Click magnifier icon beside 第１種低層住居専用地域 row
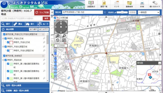Screen dimensions: 163x93 pos(44,63)
